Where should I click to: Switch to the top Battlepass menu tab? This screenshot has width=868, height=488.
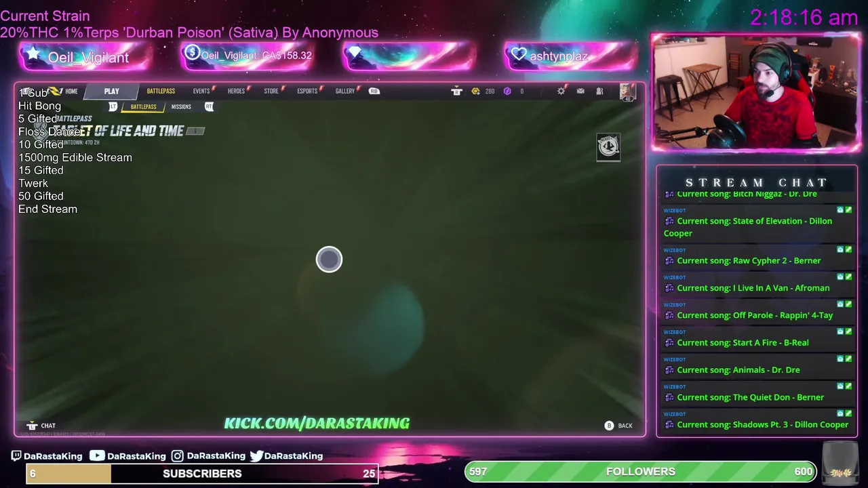[161, 91]
